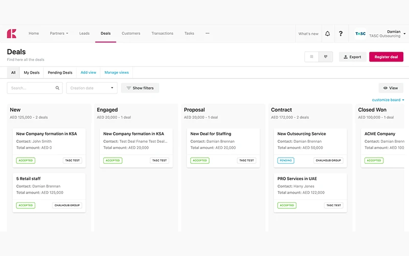The height and width of the screenshot is (256, 409).
Task: Click the Register deal button
Action: click(x=386, y=57)
